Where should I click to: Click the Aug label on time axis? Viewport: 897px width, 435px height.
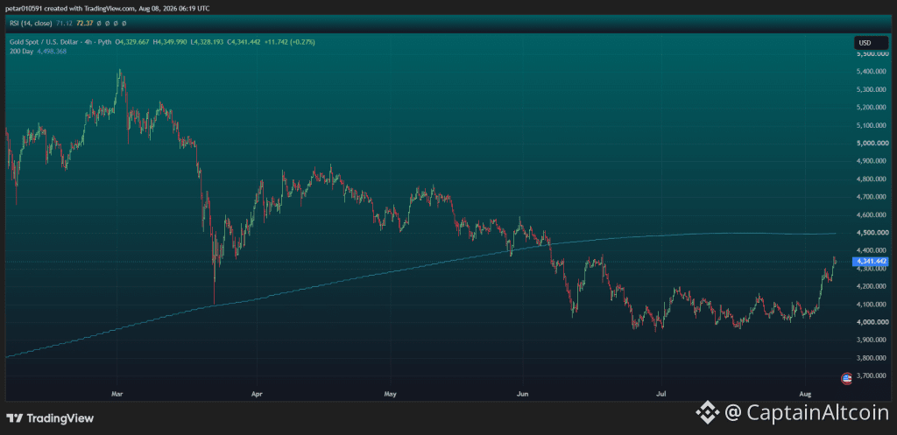point(806,394)
